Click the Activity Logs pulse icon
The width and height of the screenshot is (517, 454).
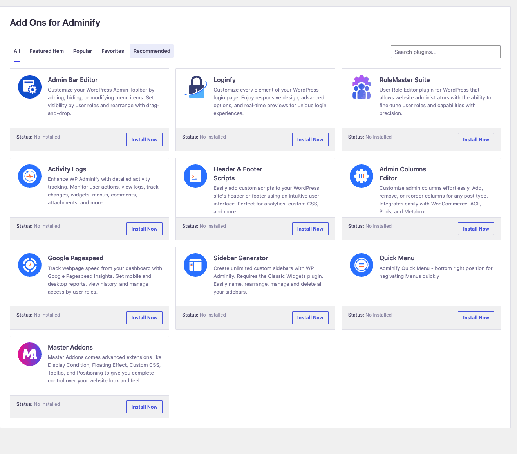click(30, 176)
